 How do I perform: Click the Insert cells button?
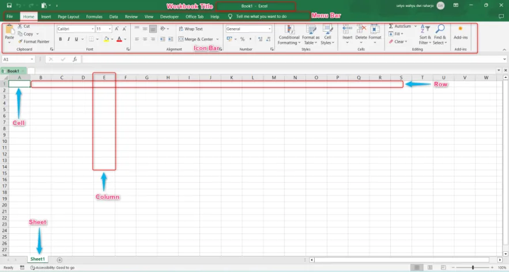click(348, 34)
